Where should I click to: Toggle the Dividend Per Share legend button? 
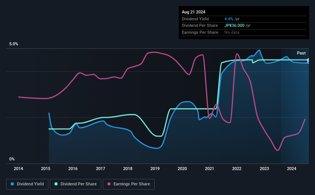pyautogui.click(x=76, y=184)
